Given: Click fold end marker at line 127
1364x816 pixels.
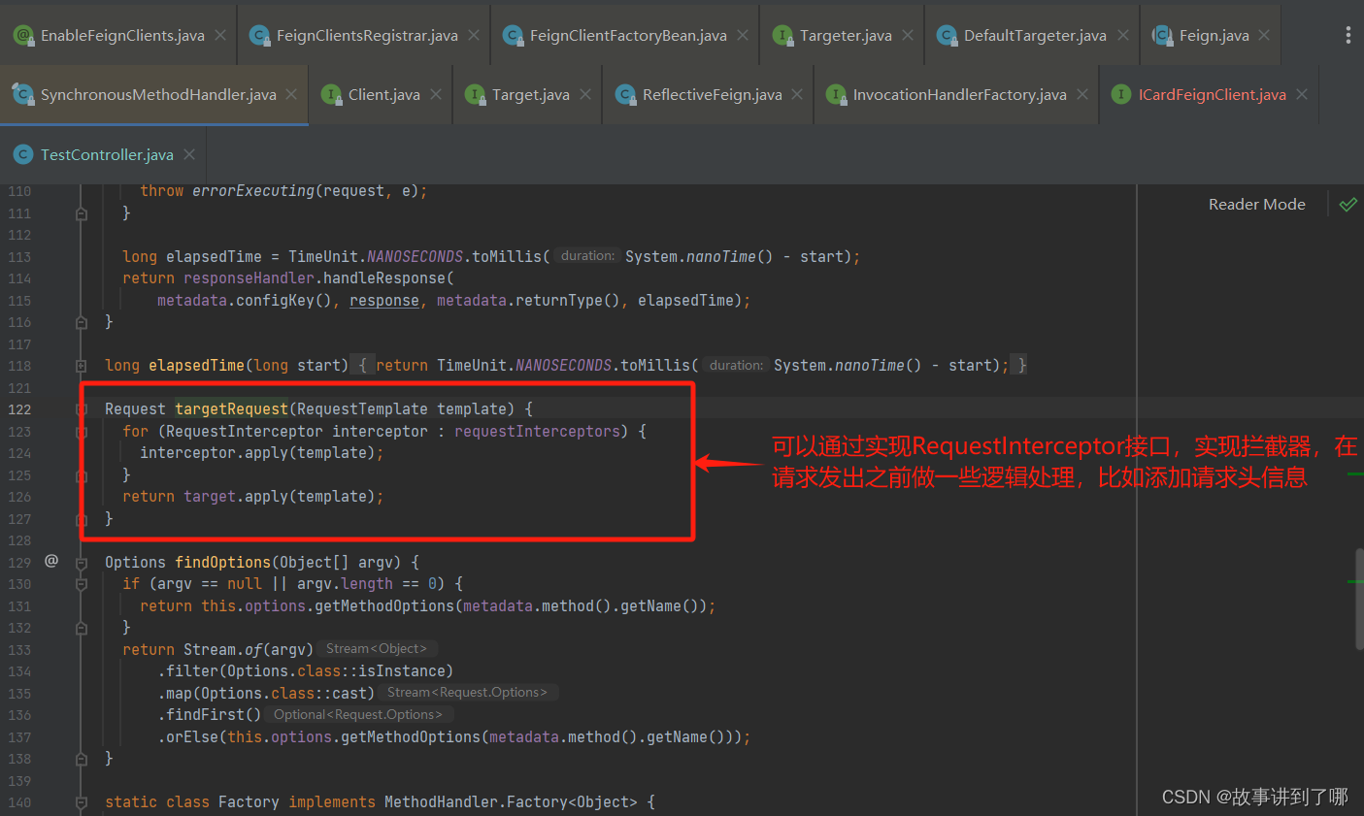Looking at the screenshot, I should click(x=82, y=519).
